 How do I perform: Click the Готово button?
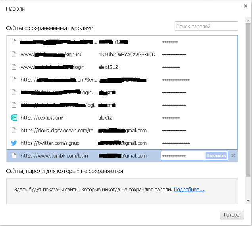pyautogui.click(x=232, y=215)
